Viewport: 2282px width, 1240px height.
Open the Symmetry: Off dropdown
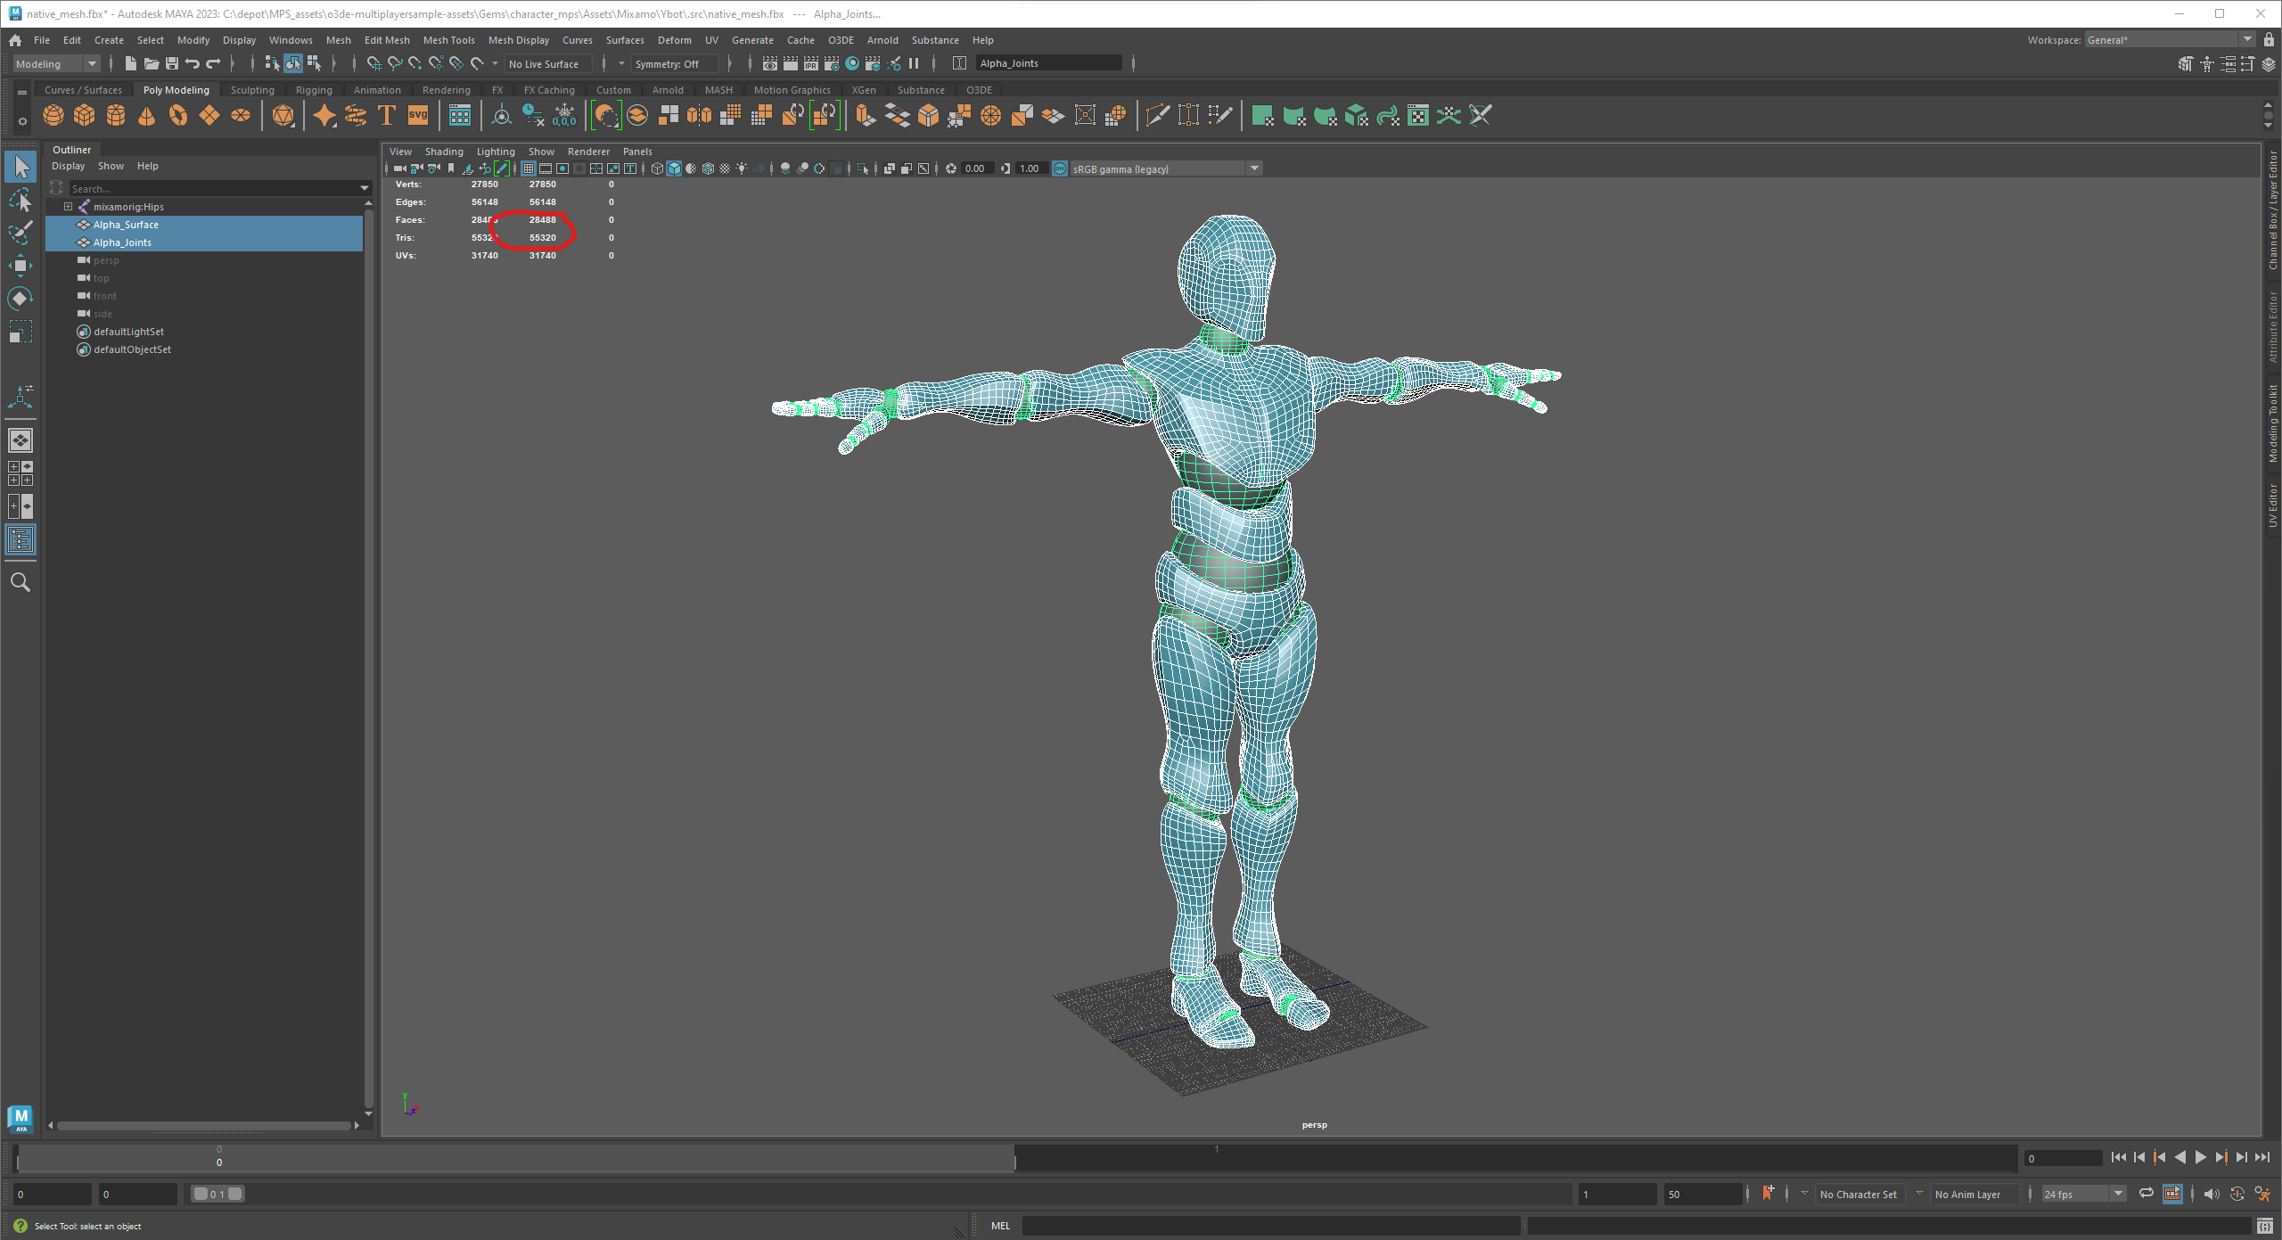pyautogui.click(x=676, y=63)
